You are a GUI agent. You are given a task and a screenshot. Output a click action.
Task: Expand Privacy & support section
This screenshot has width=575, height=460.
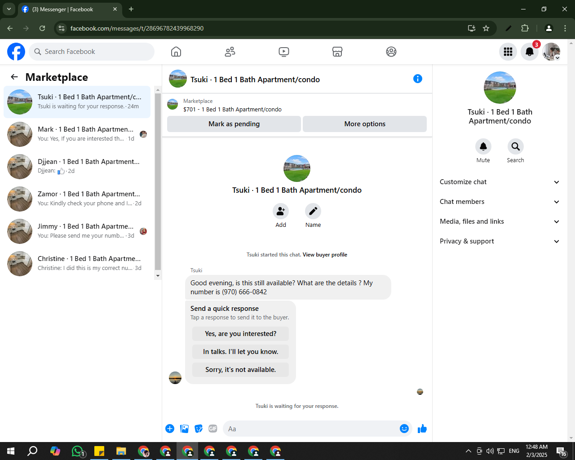pyautogui.click(x=500, y=241)
